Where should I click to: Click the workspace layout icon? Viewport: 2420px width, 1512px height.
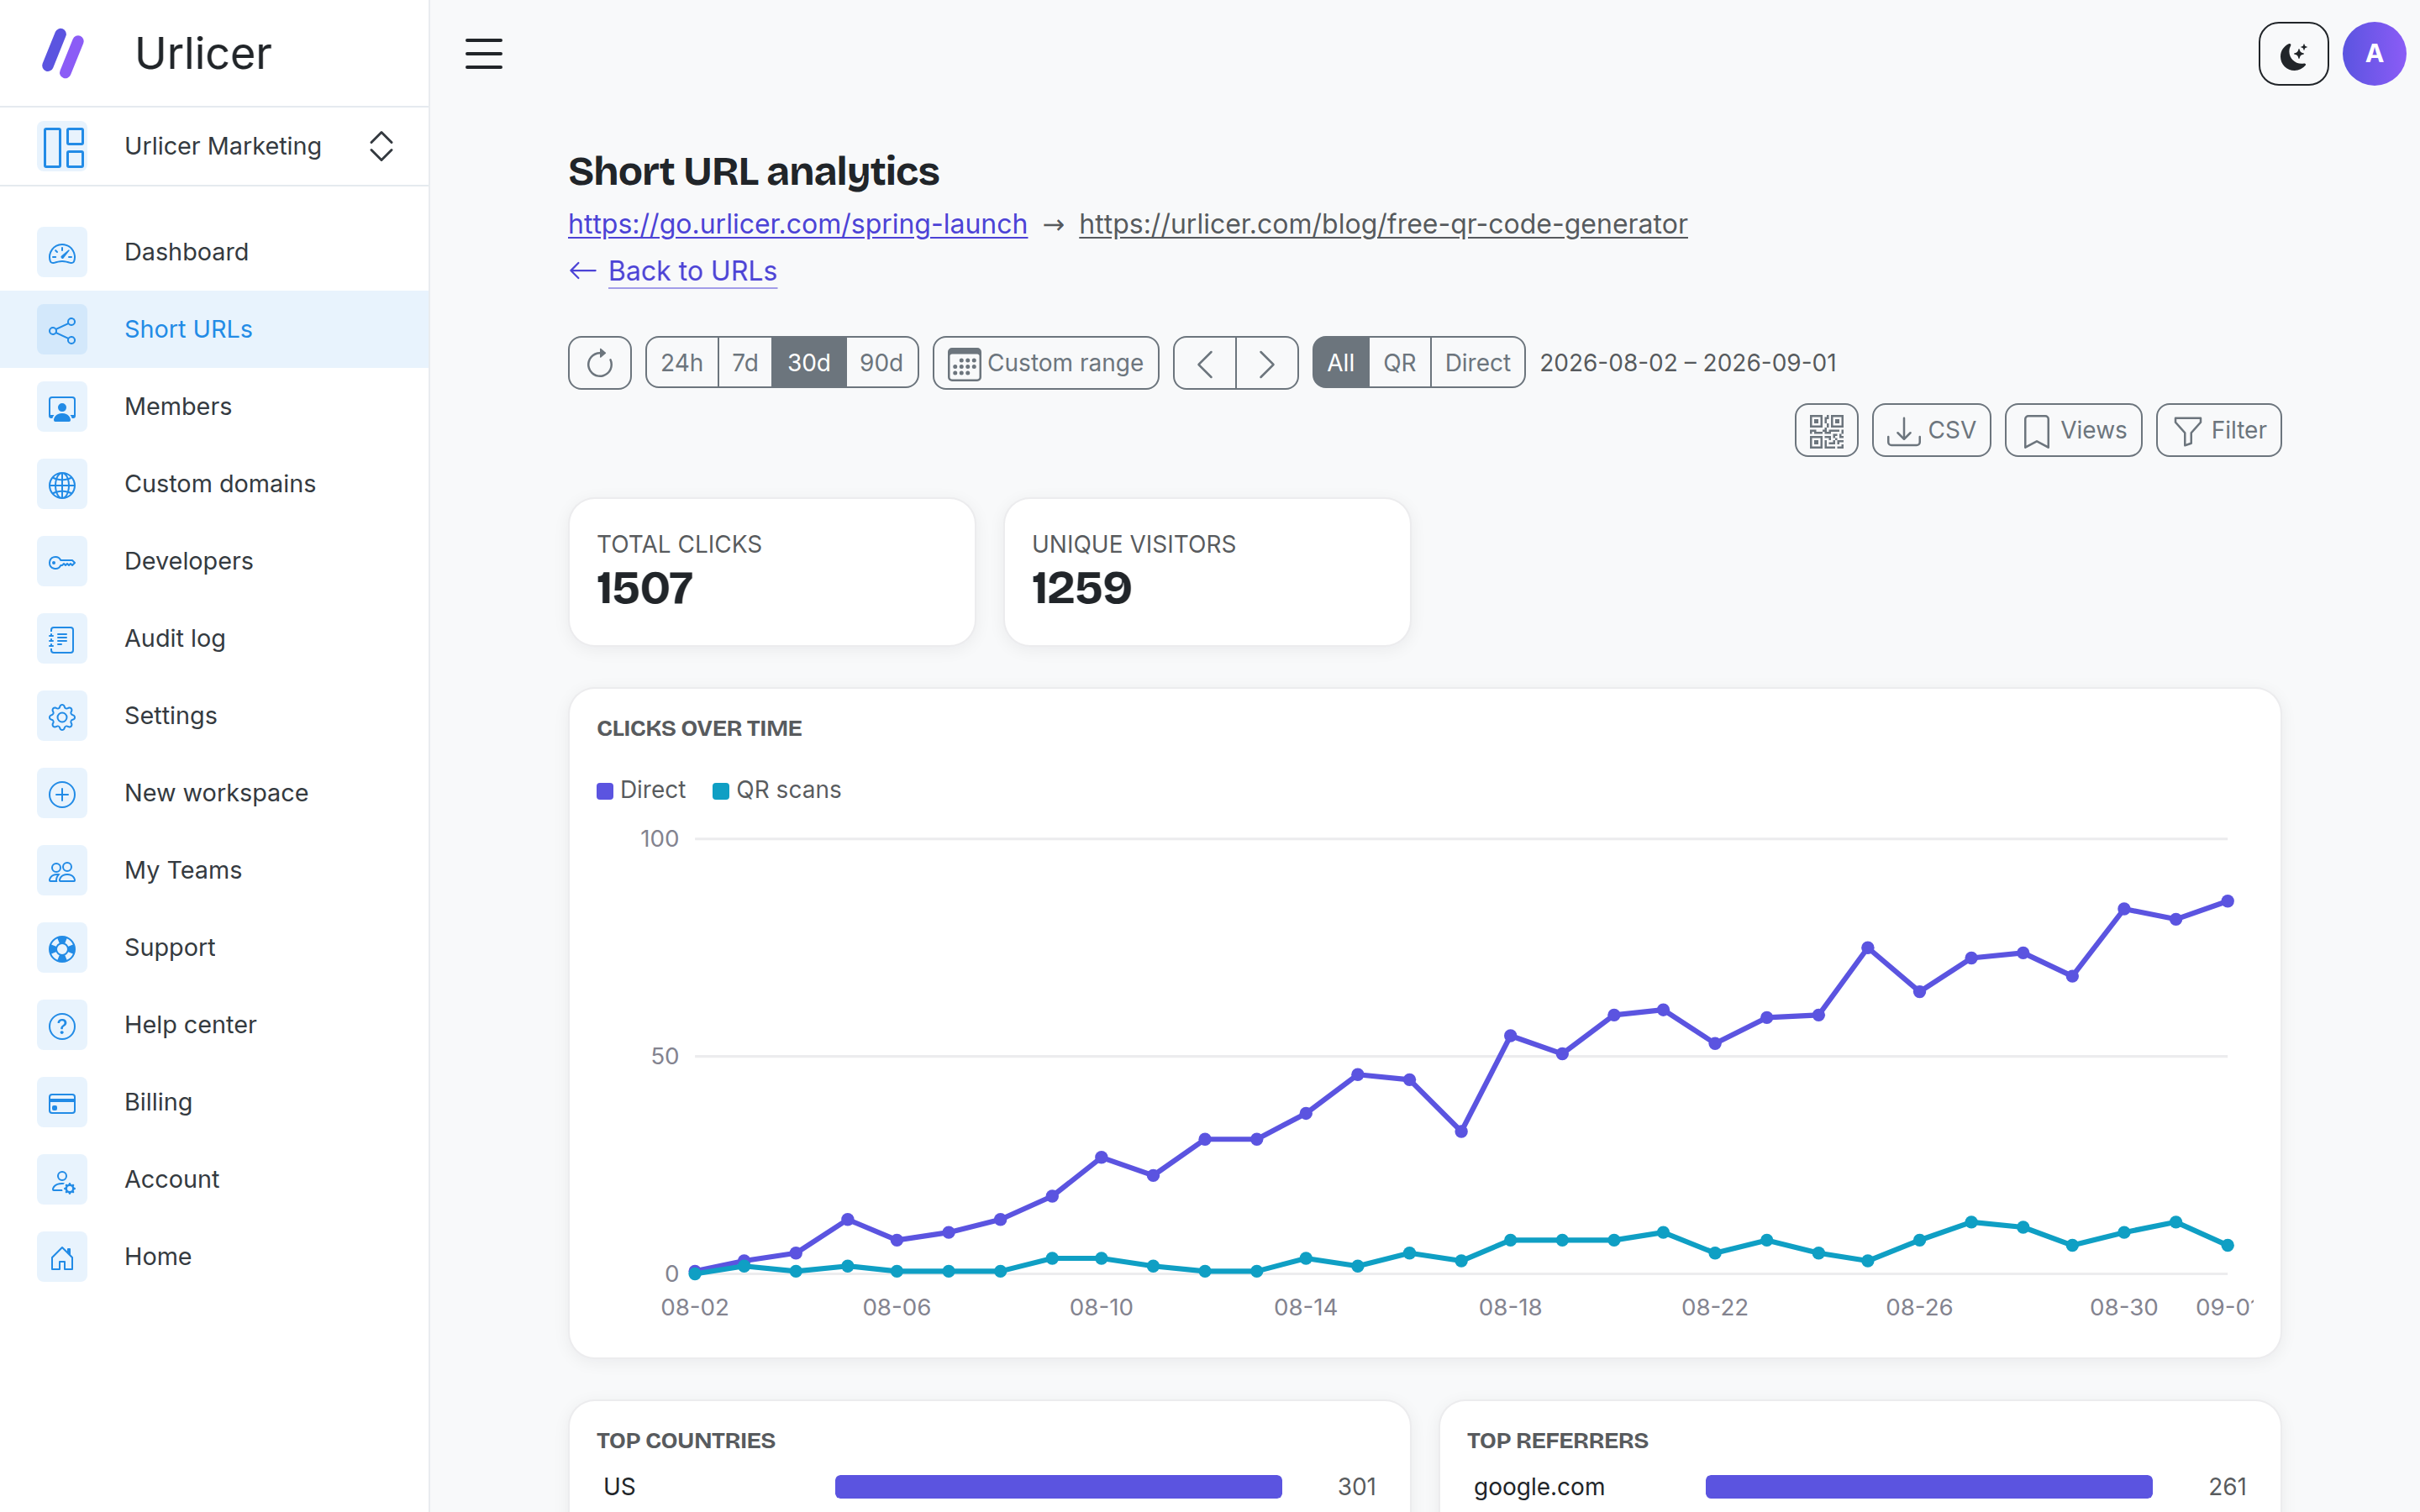pos(63,146)
